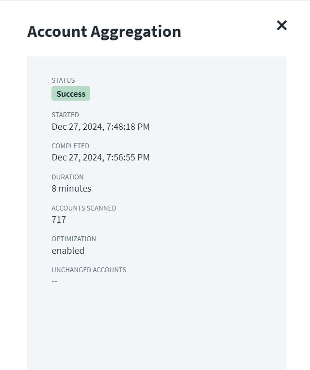
Task: Select the 717 accounts scanned count
Action: pos(59,220)
